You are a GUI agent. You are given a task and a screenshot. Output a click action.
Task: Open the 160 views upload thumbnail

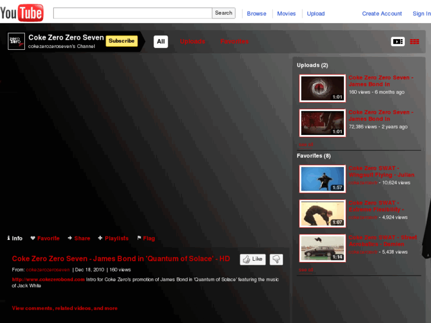[323, 88]
